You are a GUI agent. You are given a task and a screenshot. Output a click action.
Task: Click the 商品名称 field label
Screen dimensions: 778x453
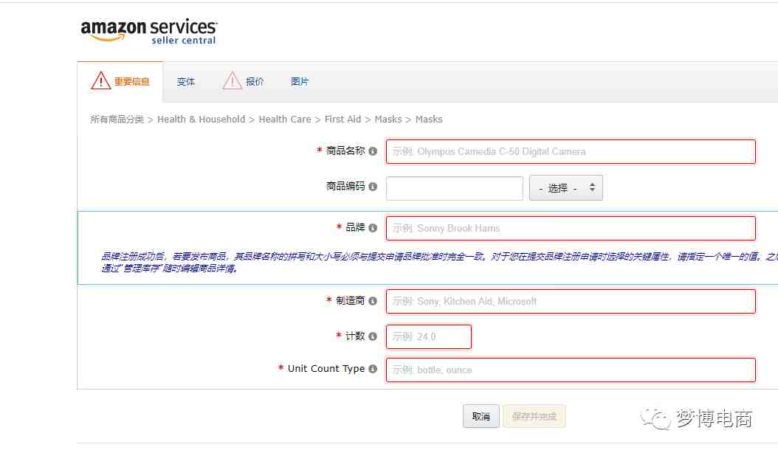[345, 151]
